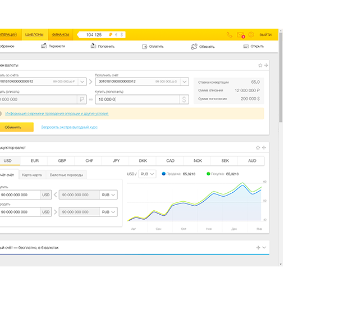Star the currency exchange panel as favorite
The width and height of the screenshot is (353, 317).
[259, 65]
